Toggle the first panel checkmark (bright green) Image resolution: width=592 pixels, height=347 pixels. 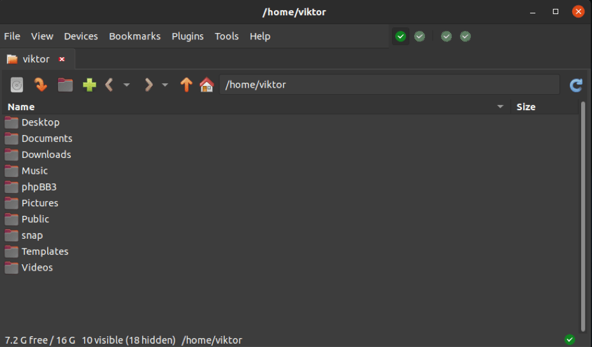[x=401, y=36]
